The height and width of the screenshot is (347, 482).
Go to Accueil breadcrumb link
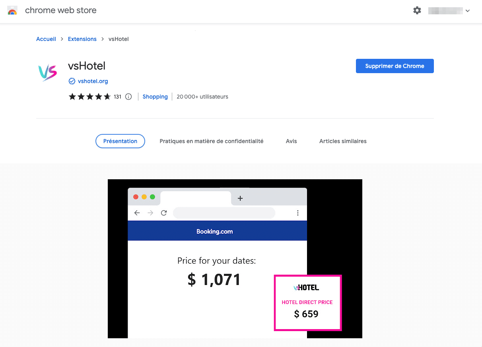46,39
